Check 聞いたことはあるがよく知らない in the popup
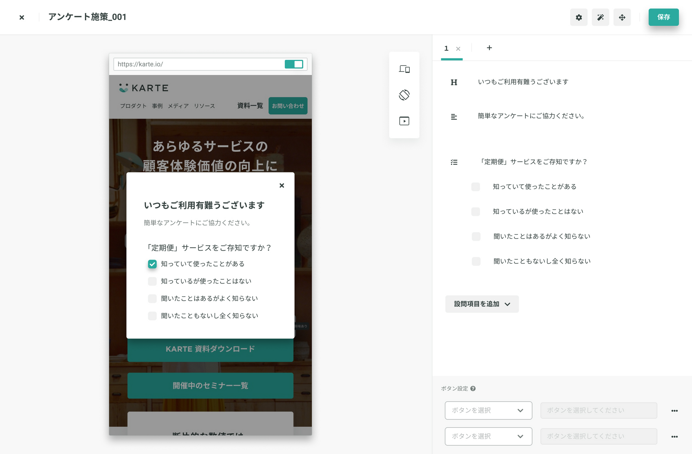 click(152, 299)
